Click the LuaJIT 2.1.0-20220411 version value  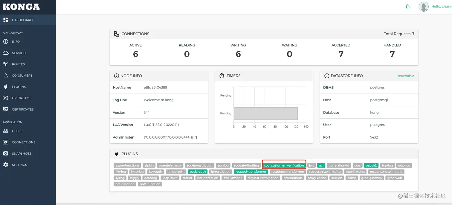click(161, 125)
